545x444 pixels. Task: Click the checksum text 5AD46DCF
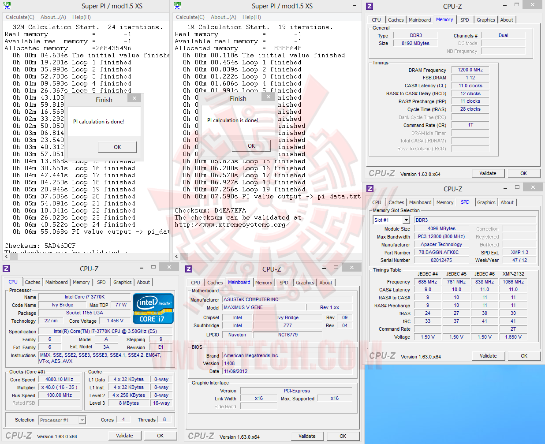tap(60, 246)
